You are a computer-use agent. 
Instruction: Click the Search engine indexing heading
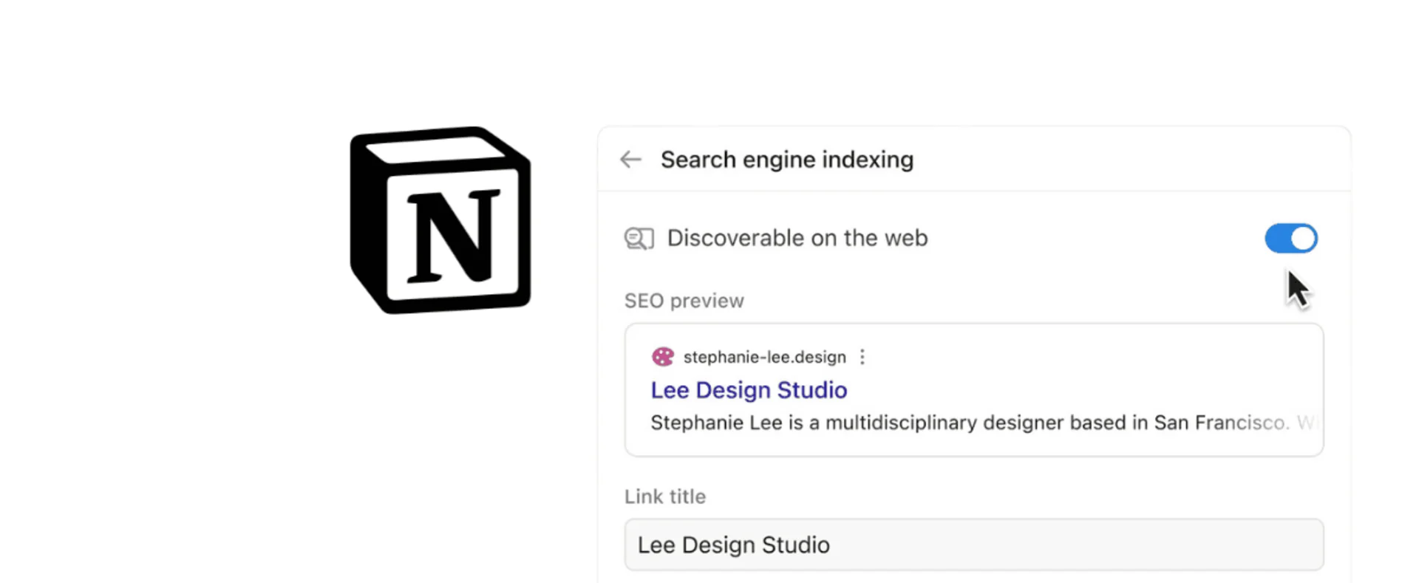(787, 160)
